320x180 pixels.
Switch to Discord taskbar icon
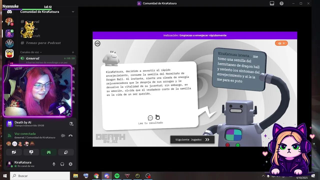107,176
